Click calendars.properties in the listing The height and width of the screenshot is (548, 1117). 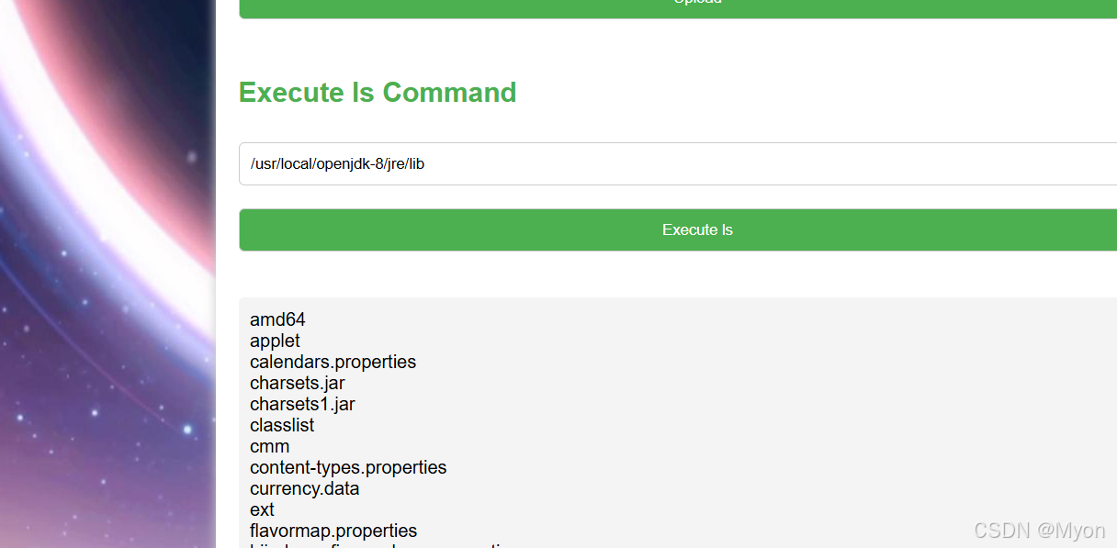coord(333,362)
